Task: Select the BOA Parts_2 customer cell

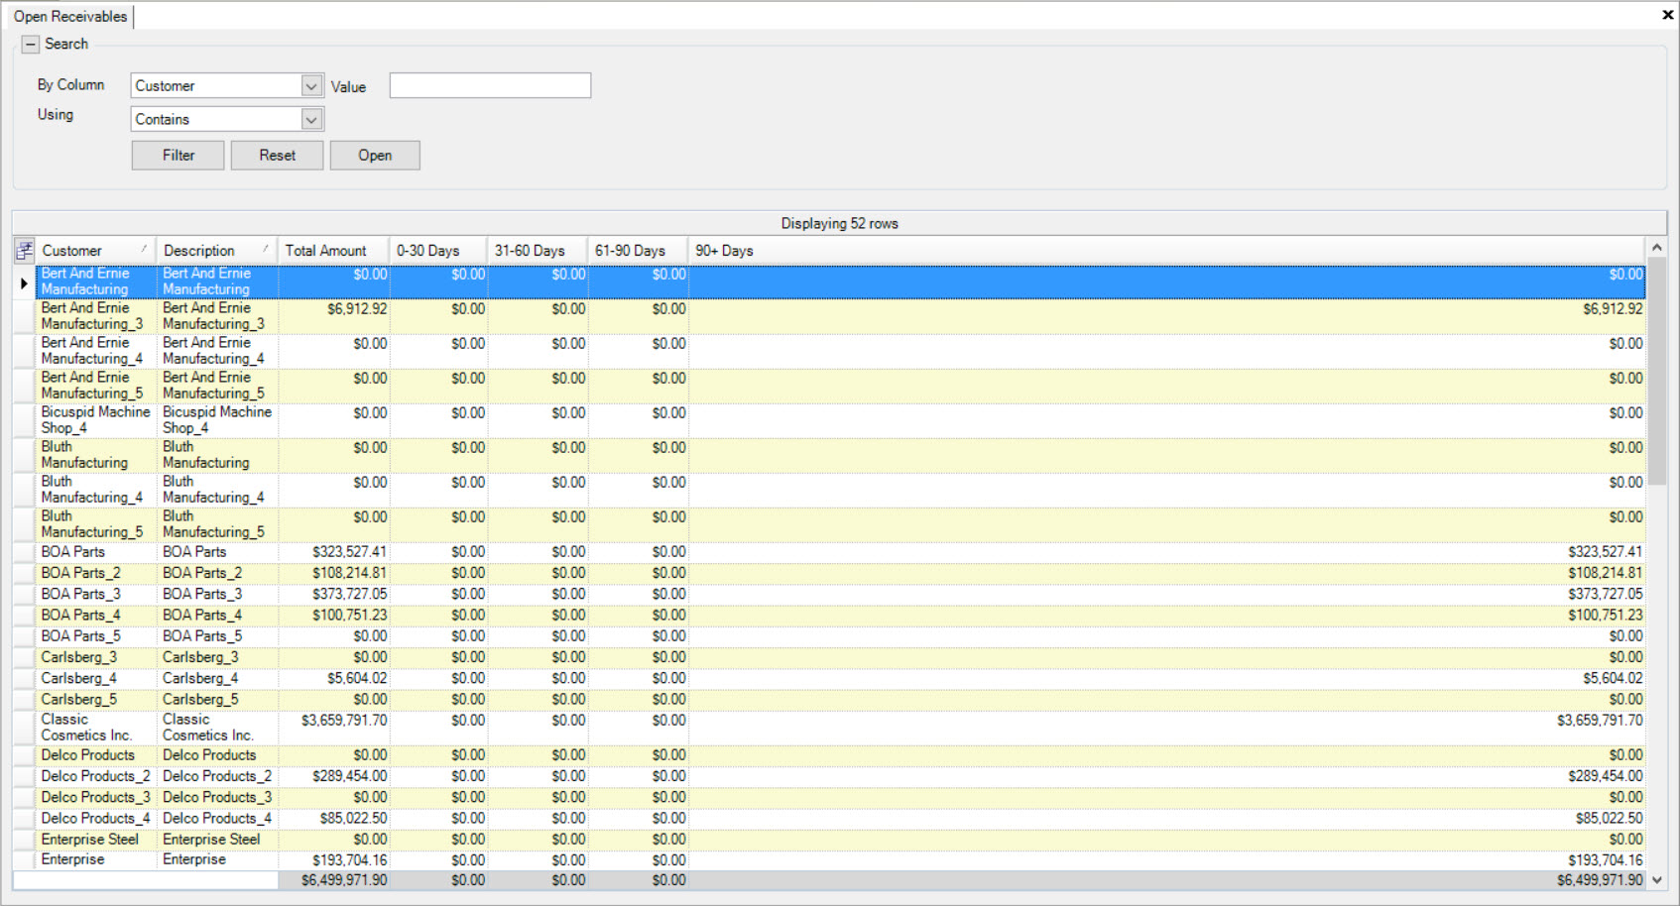Action: click(x=96, y=574)
